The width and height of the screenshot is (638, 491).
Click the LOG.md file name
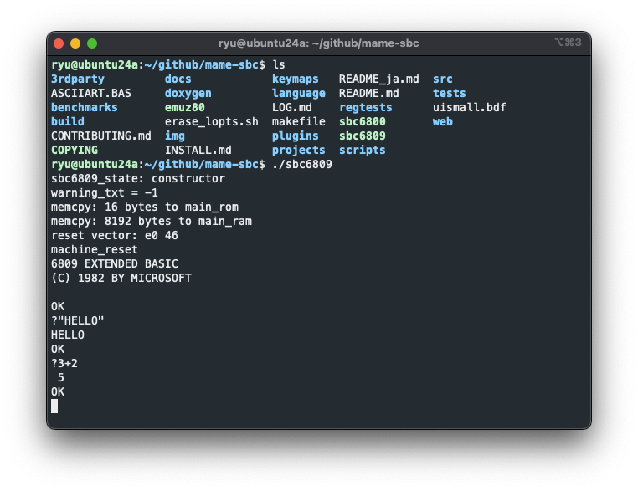point(291,107)
